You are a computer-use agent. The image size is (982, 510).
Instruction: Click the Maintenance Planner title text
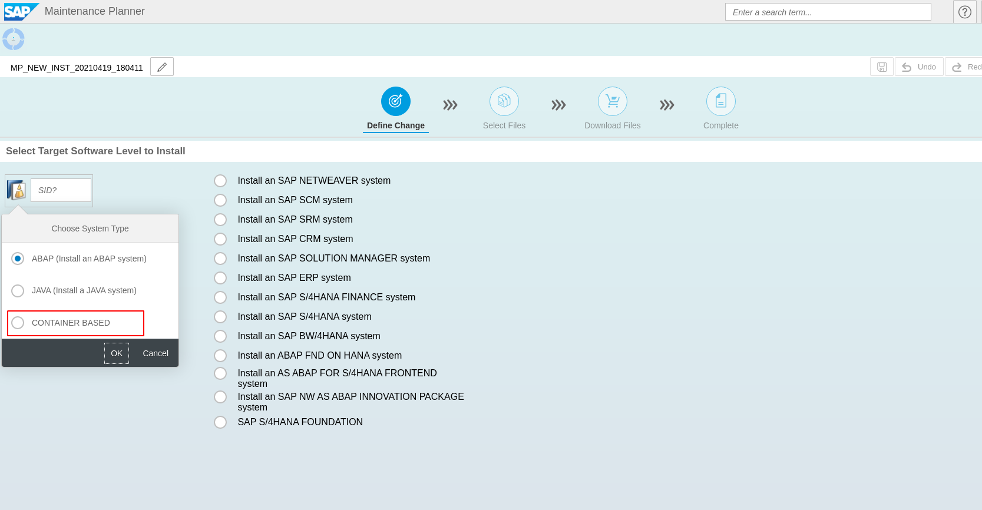pos(95,11)
